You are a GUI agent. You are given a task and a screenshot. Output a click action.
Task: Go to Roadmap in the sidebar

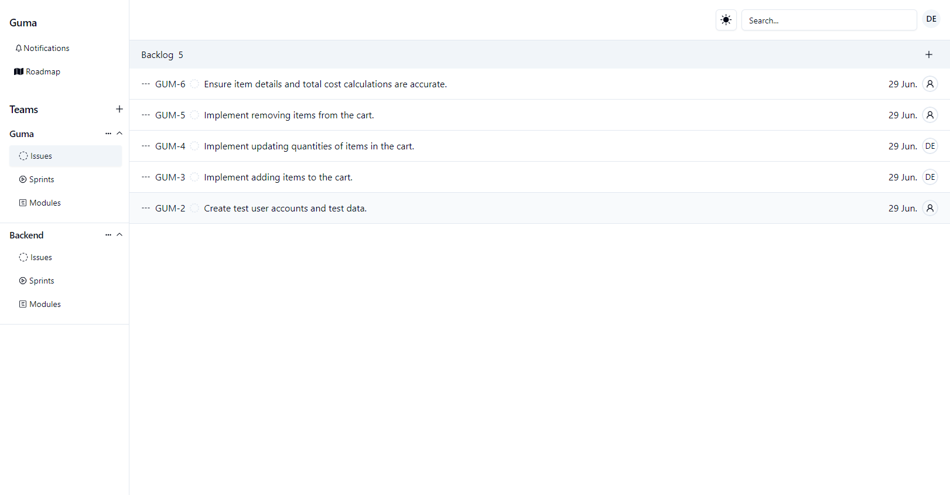click(x=37, y=71)
